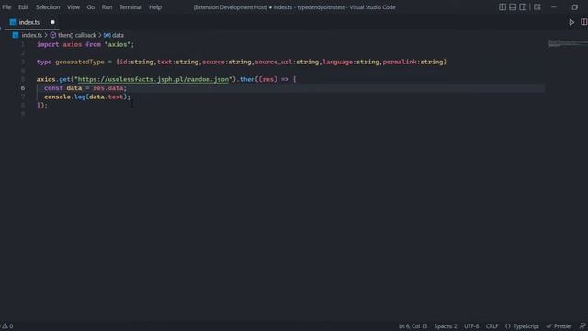
Task: Click the res parameter in arrow function
Action: (x=267, y=79)
